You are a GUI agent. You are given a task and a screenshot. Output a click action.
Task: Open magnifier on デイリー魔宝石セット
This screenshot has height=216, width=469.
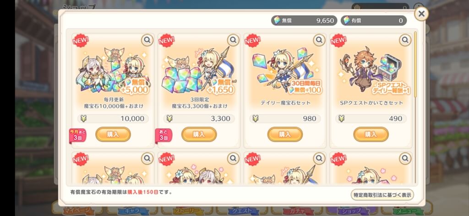pyautogui.click(x=319, y=40)
